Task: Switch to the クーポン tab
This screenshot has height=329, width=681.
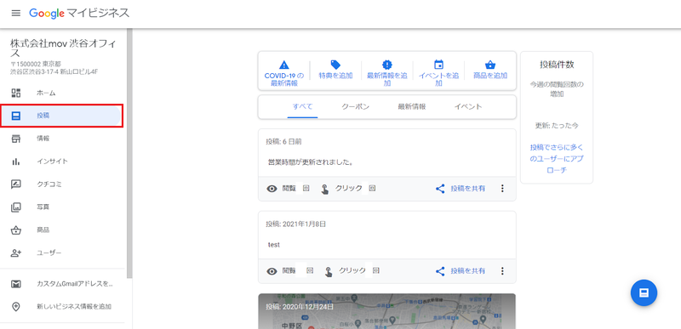Action: [x=355, y=106]
